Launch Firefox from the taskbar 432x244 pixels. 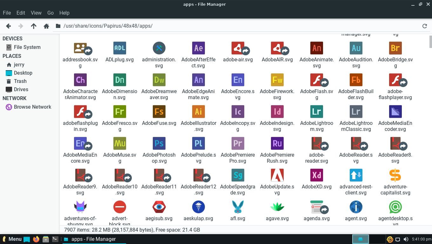point(36,239)
